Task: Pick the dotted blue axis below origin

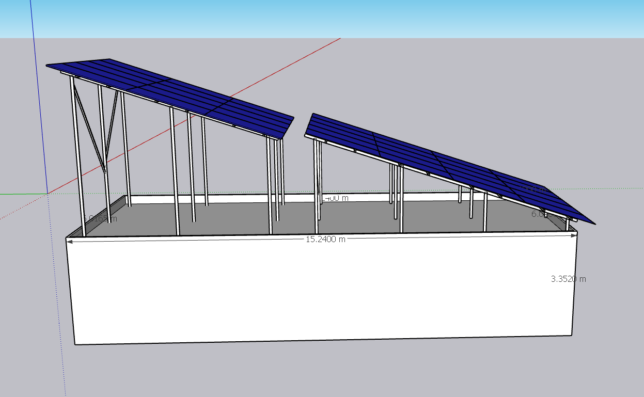Action: tap(57, 294)
